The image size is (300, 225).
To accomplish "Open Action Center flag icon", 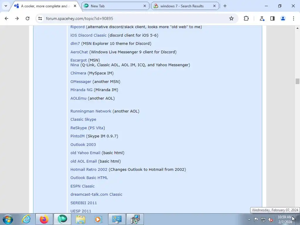I will pos(256,219).
